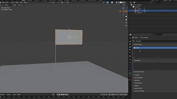Screen dimensions: 177x99
Task: Click the Cylinder mesh data icon in the outliner
Action: point(144,9)
